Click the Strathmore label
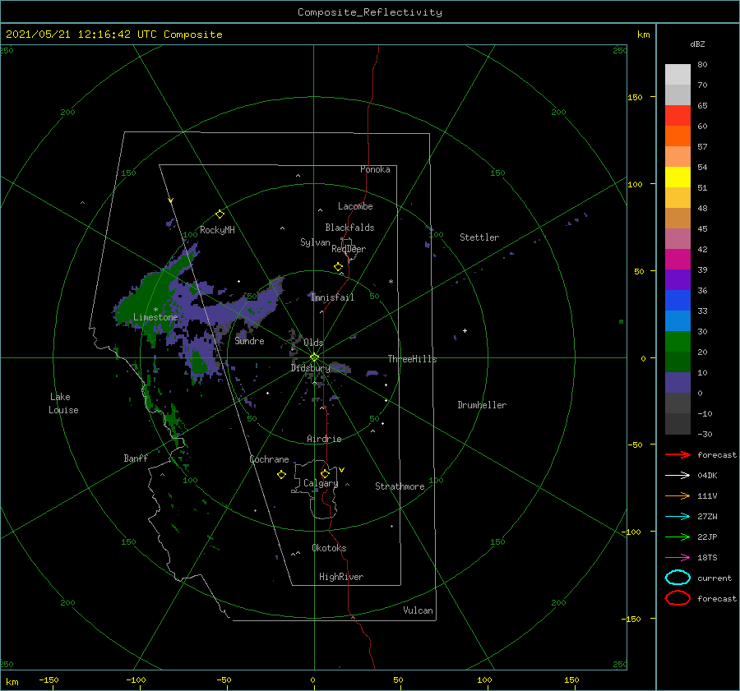 click(x=400, y=486)
